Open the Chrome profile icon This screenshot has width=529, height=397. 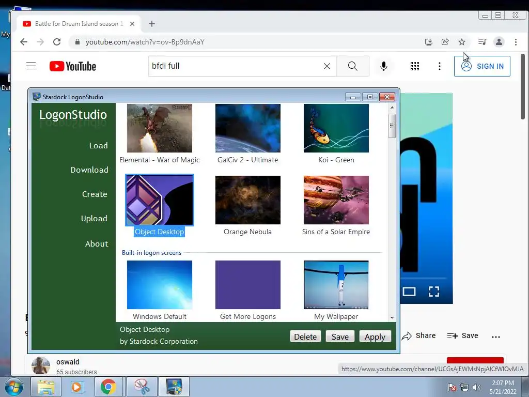click(499, 42)
